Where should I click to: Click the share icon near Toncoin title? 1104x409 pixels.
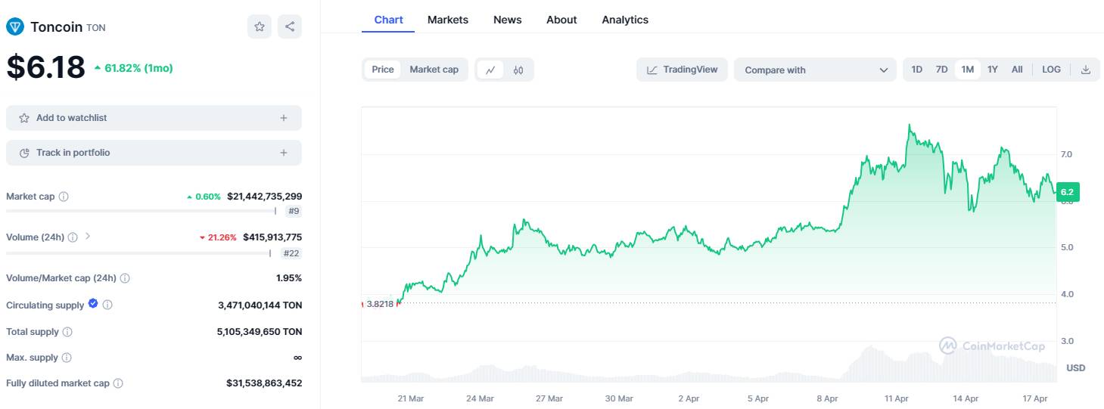coord(290,26)
